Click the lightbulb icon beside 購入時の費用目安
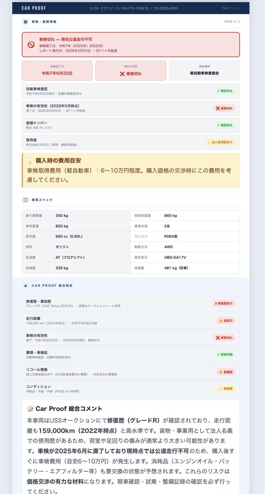Viewport: 265px width, 494px height. click(x=30, y=161)
